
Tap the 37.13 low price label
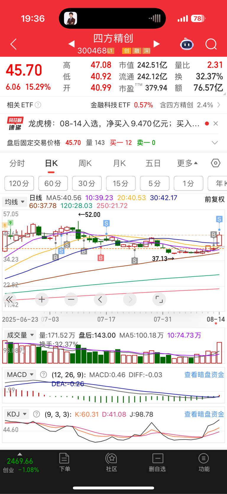point(163,259)
